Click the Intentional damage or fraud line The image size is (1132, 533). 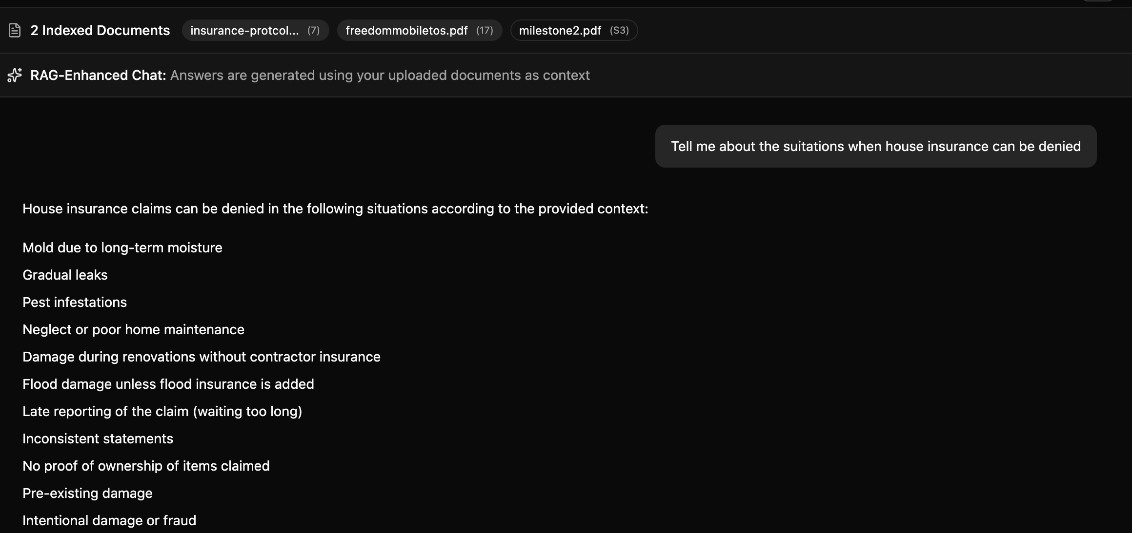click(109, 520)
